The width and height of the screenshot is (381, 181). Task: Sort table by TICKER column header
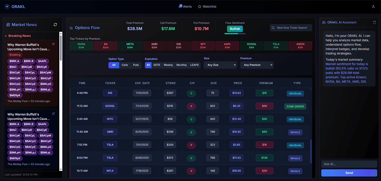click(x=110, y=83)
